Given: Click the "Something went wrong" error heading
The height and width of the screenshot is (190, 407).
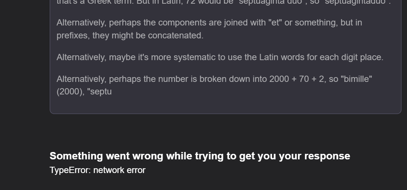Looking at the screenshot, I should tap(199, 156).
